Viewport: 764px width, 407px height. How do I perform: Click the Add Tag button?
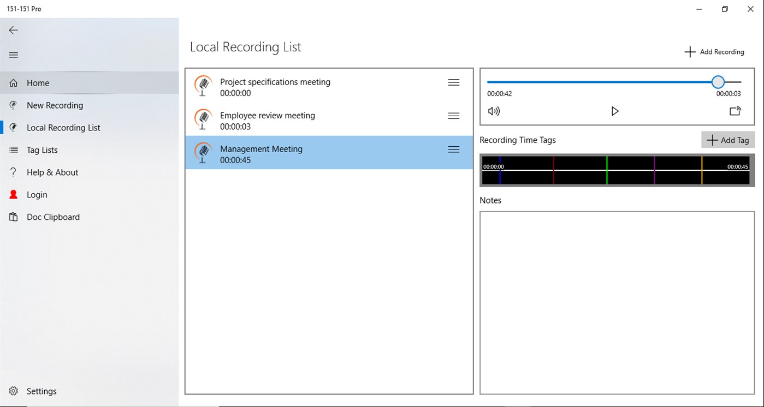click(727, 140)
